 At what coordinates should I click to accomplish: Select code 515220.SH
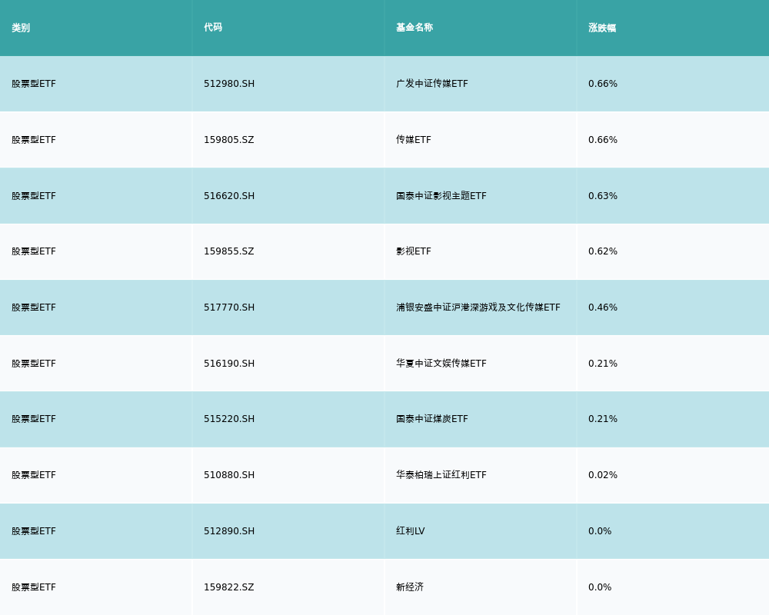229,419
